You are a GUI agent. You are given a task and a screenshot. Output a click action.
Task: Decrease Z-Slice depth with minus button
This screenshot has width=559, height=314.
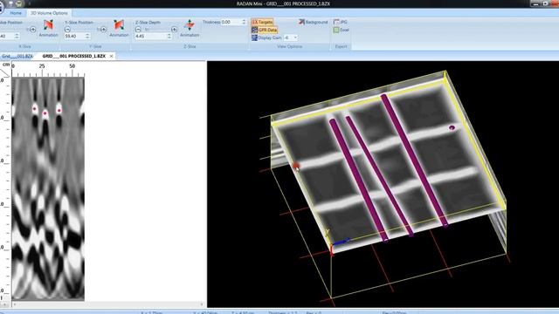pyautogui.click(x=138, y=30)
